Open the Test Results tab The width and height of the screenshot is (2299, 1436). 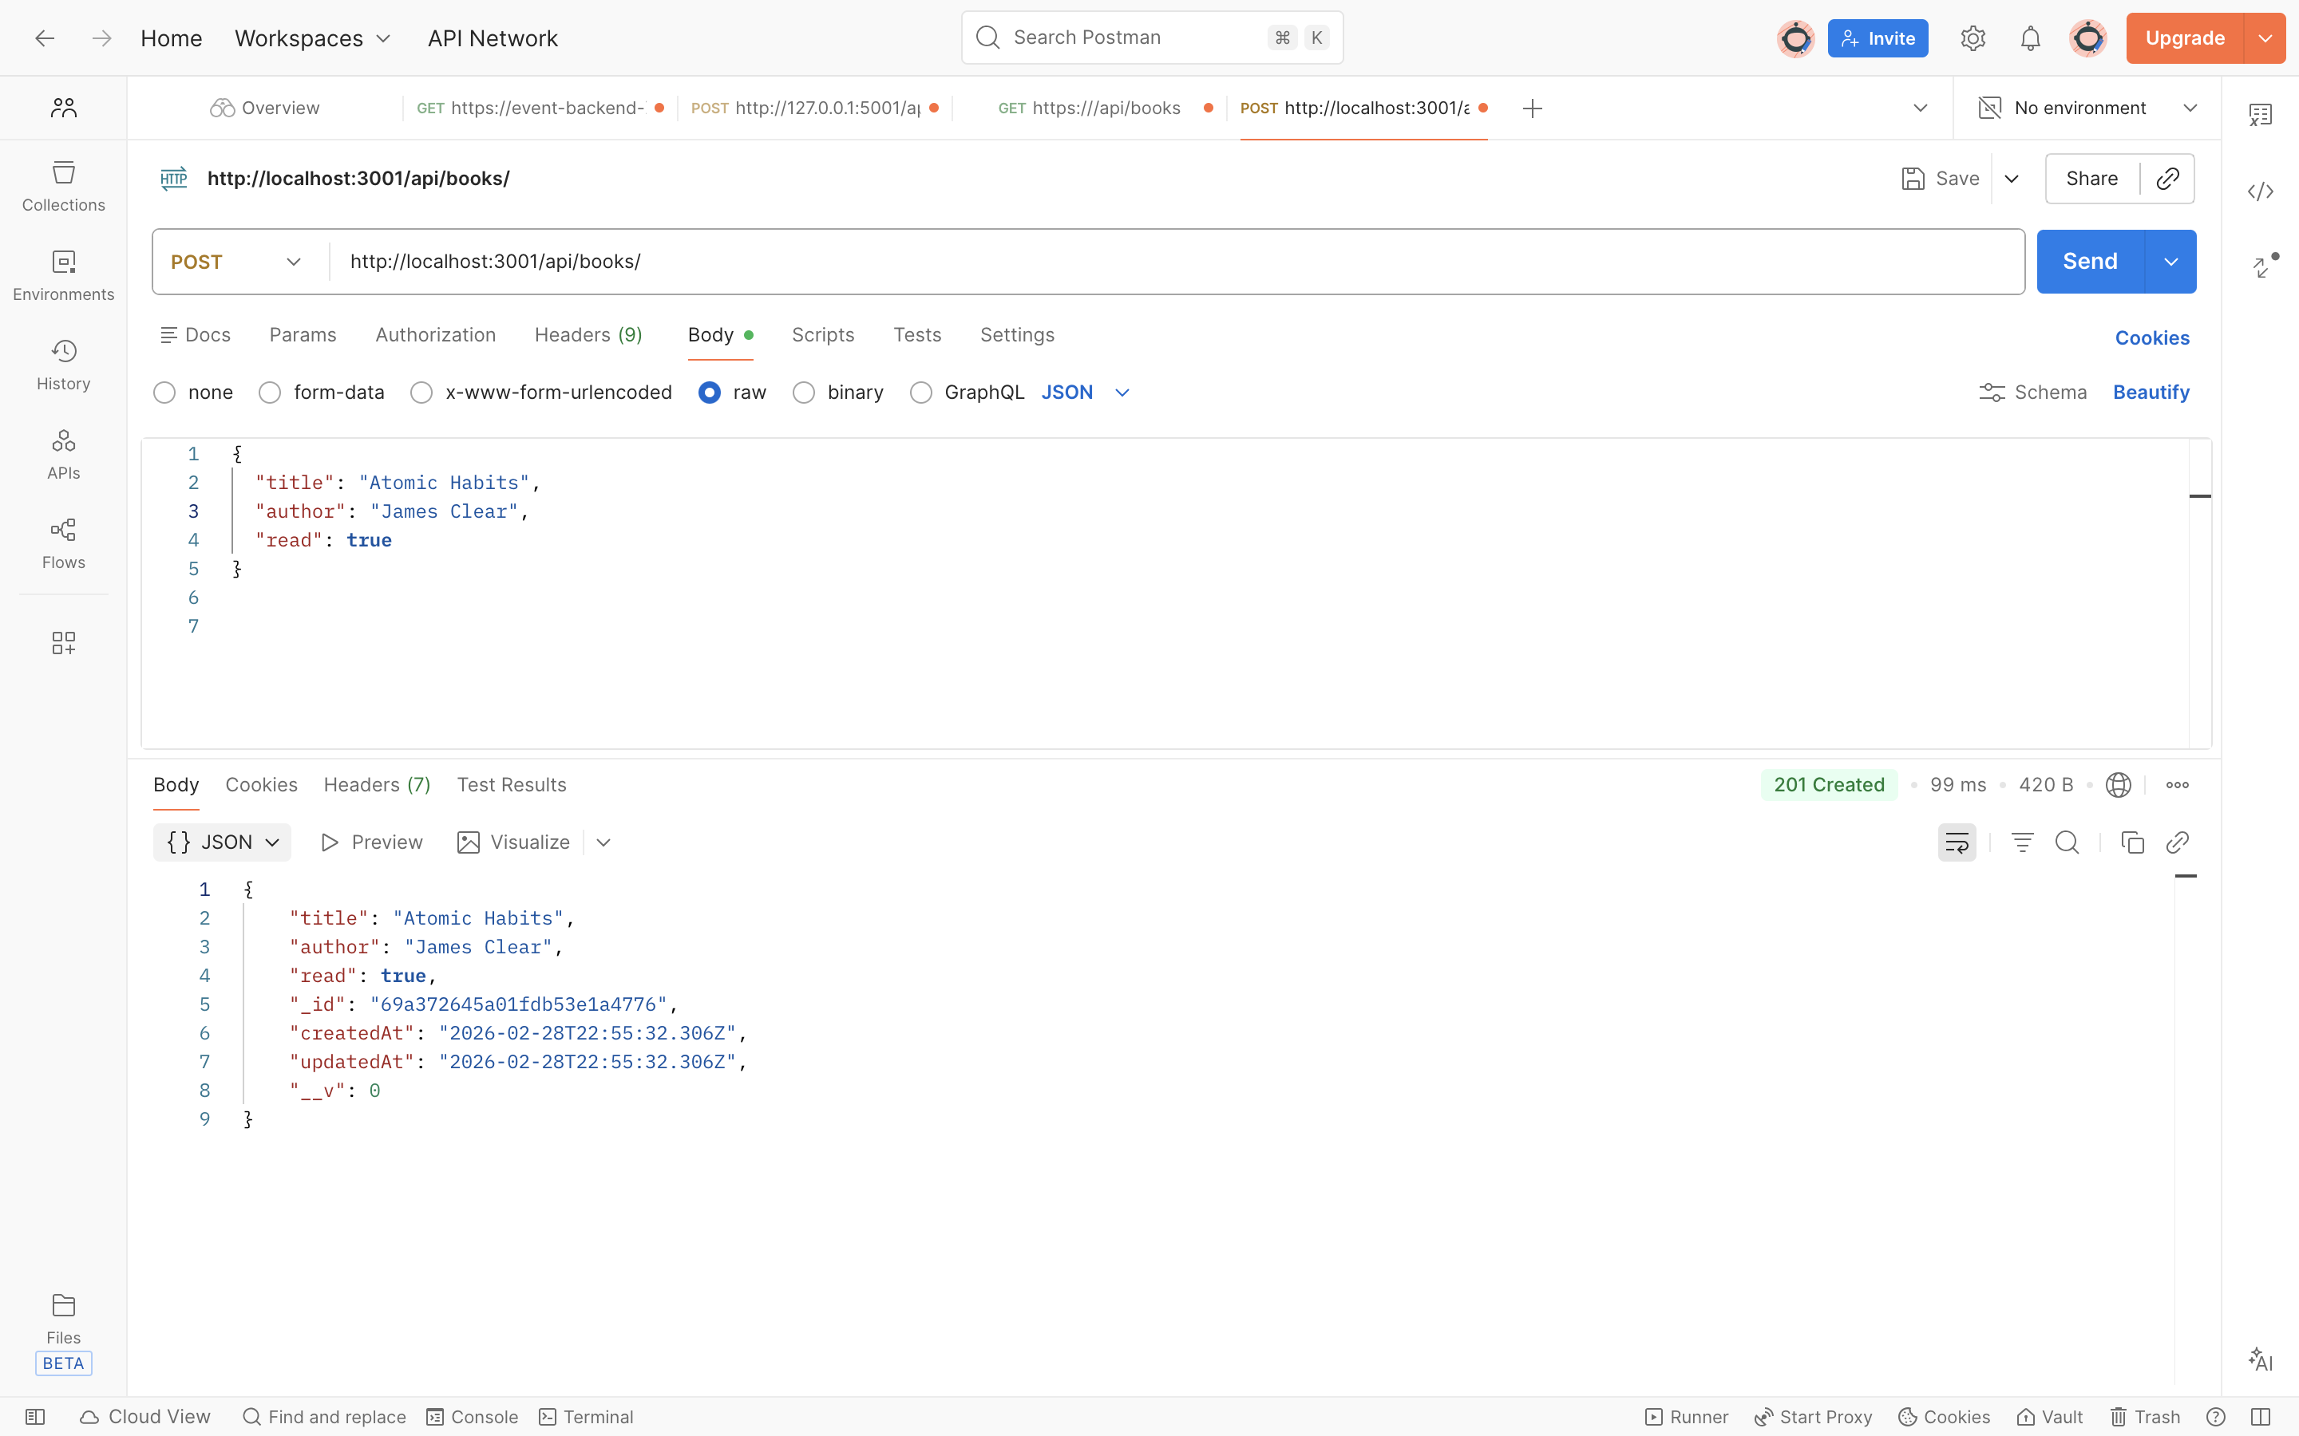point(511,784)
